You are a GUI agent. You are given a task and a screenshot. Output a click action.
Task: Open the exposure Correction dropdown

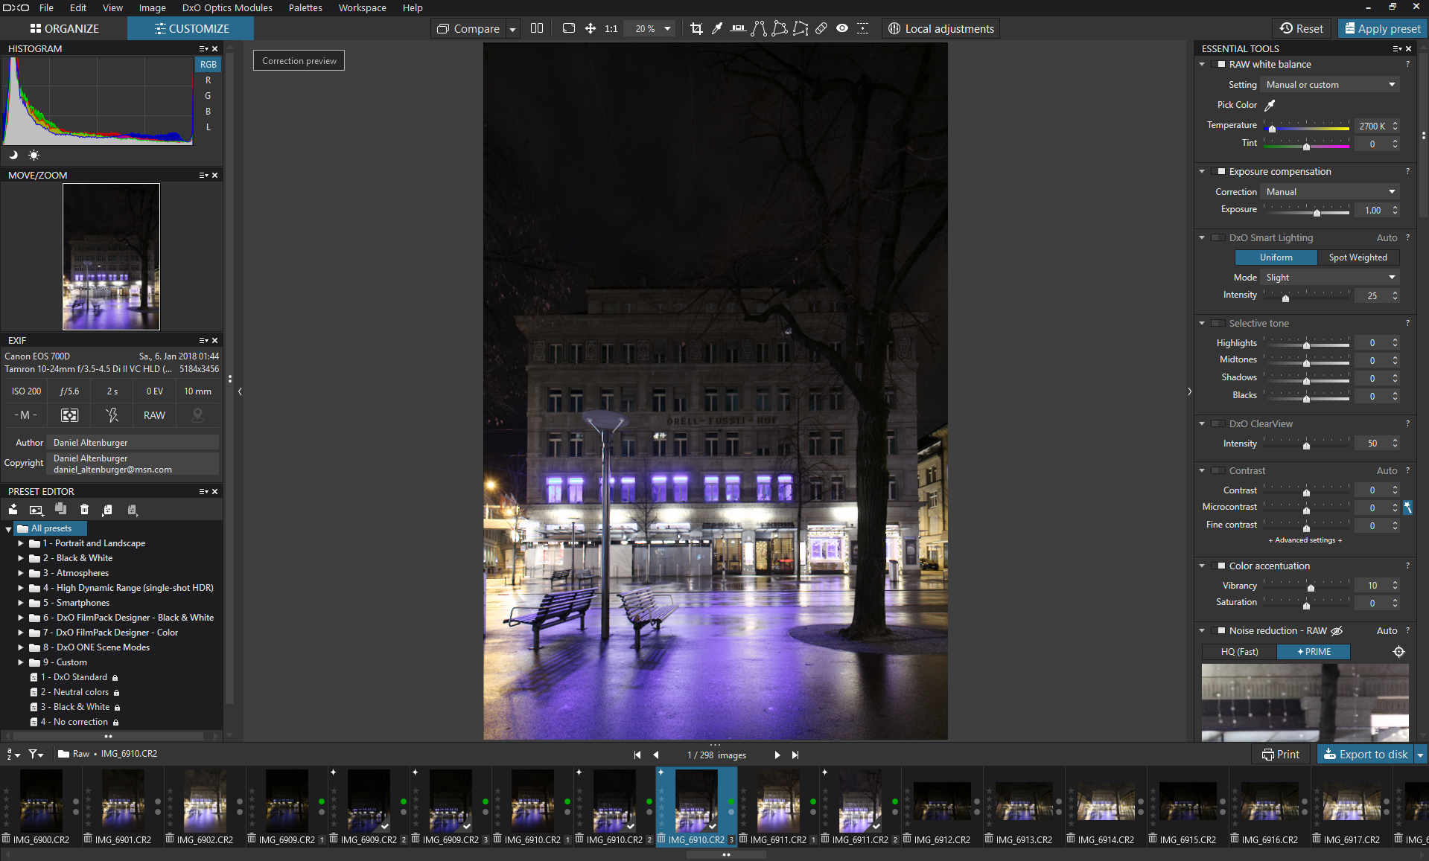point(1330,192)
